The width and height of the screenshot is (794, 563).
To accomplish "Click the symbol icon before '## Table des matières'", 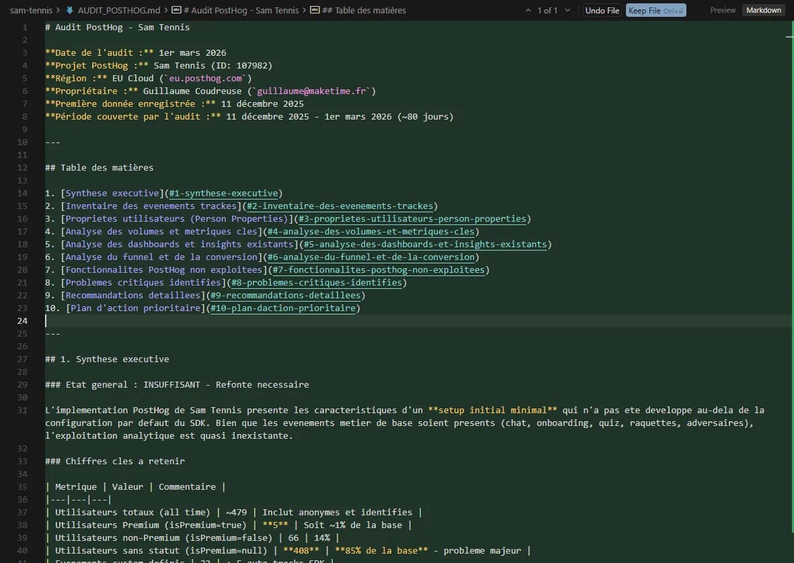I will (x=314, y=10).
